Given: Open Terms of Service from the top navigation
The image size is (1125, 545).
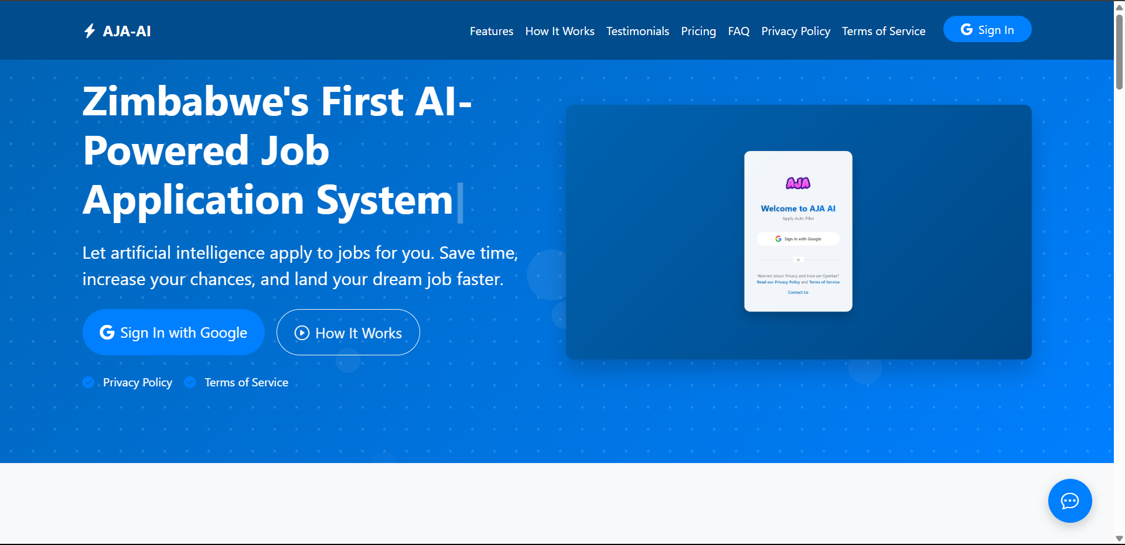Looking at the screenshot, I should (x=883, y=31).
